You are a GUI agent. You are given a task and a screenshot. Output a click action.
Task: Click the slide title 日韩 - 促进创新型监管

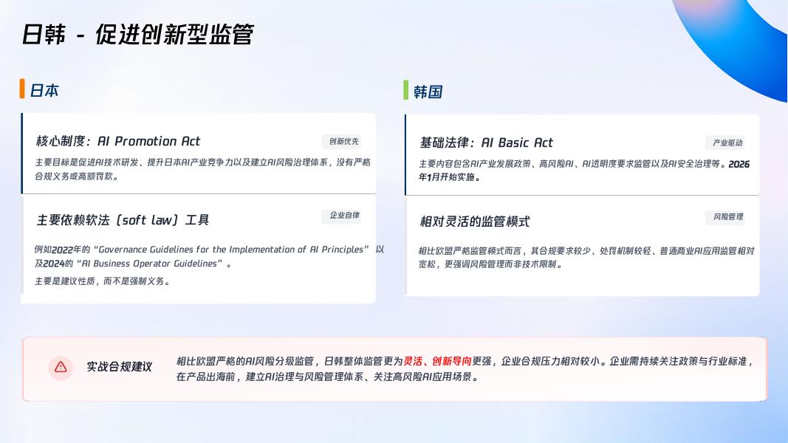pos(137,35)
